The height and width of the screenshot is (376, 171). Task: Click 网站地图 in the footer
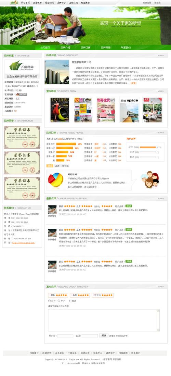click(x=123, y=353)
